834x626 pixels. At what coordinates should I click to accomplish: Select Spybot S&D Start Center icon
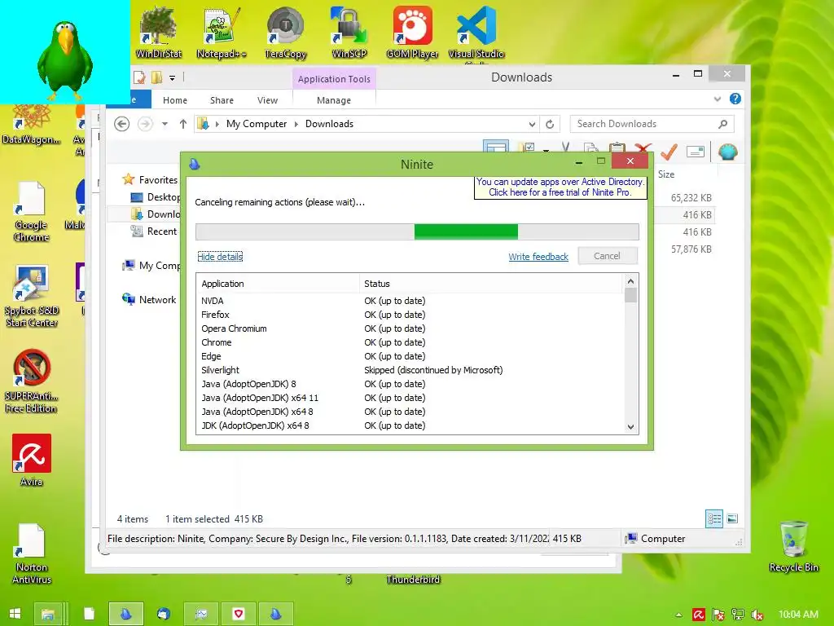(32, 296)
